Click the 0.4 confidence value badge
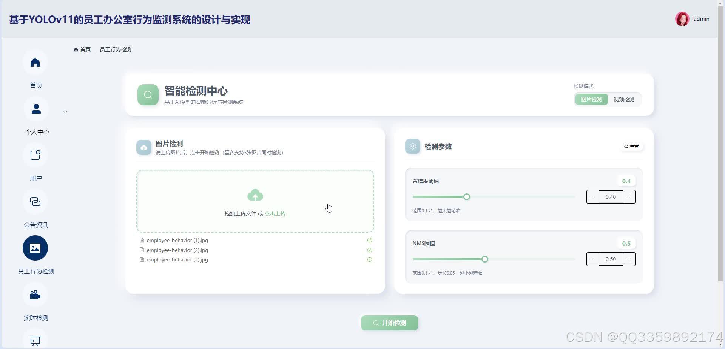This screenshot has height=349, width=725. tap(626, 181)
